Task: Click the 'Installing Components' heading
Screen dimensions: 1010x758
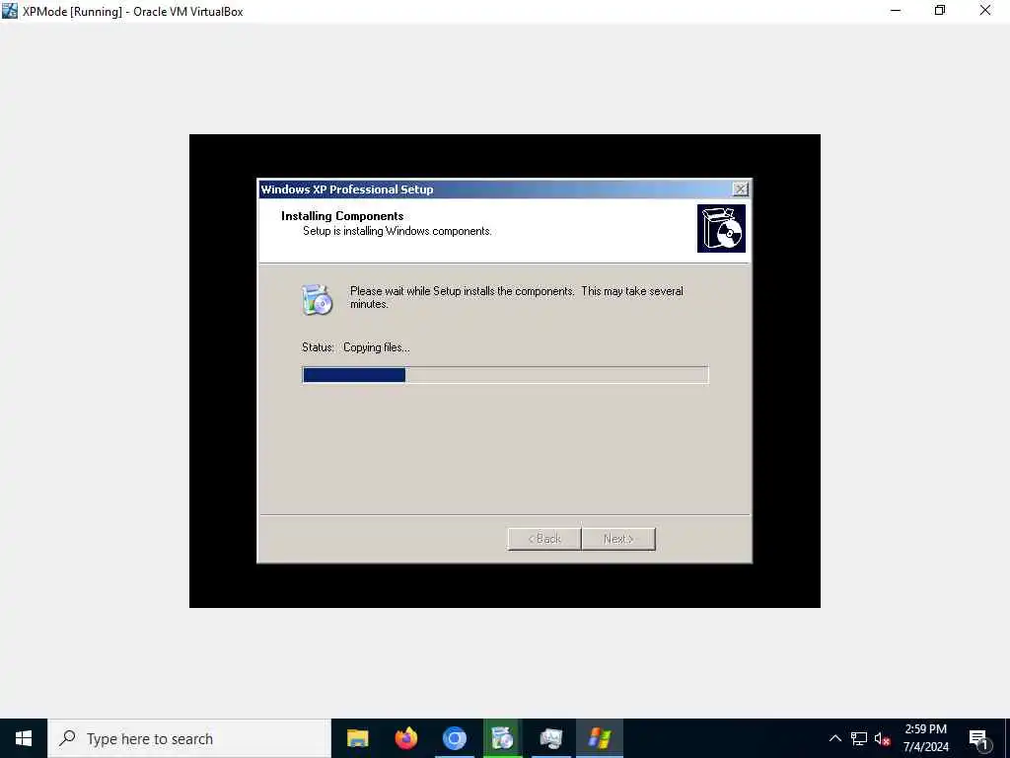Action: pos(342,216)
